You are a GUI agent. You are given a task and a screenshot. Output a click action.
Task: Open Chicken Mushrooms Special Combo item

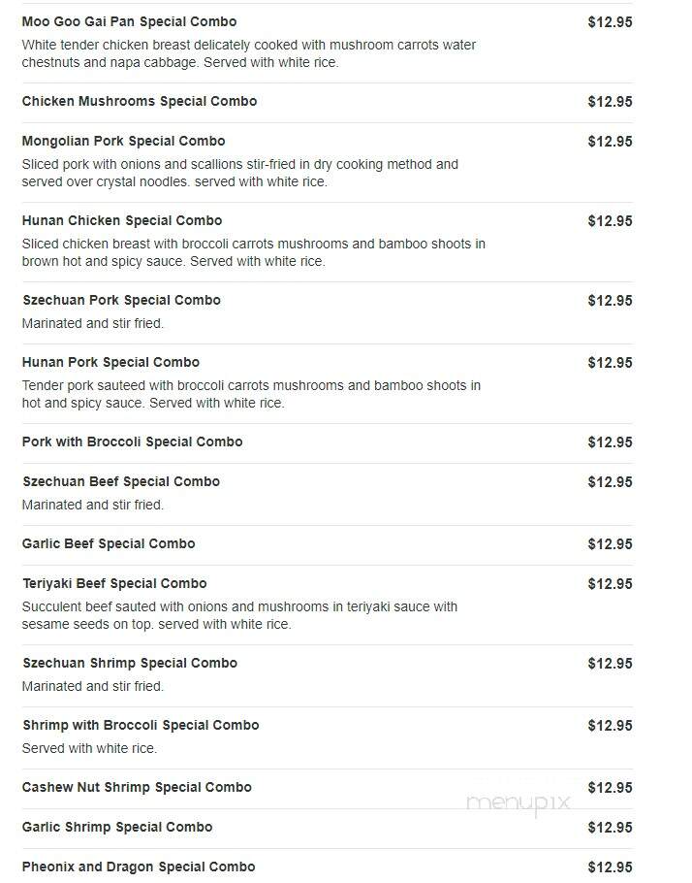click(140, 101)
